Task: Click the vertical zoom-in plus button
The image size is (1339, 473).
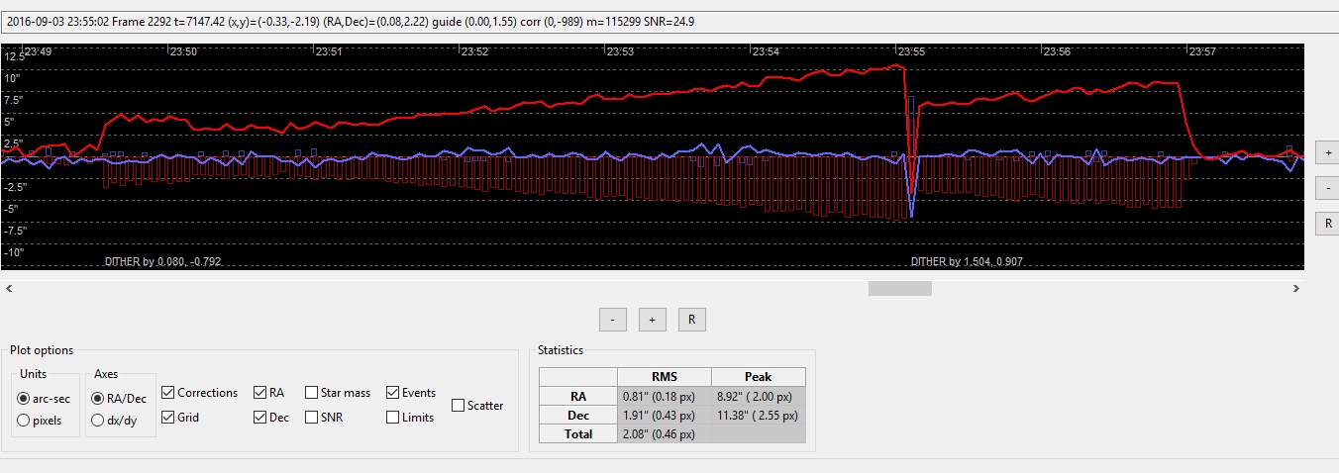Action: [x=1327, y=152]
